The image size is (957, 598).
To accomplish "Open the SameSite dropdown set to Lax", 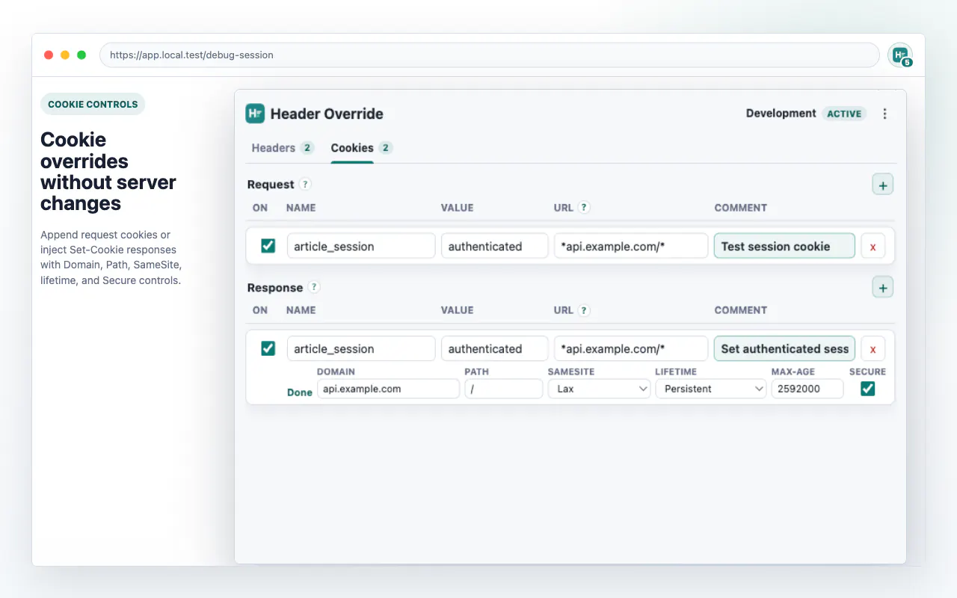I will click(x=599, y=389).
